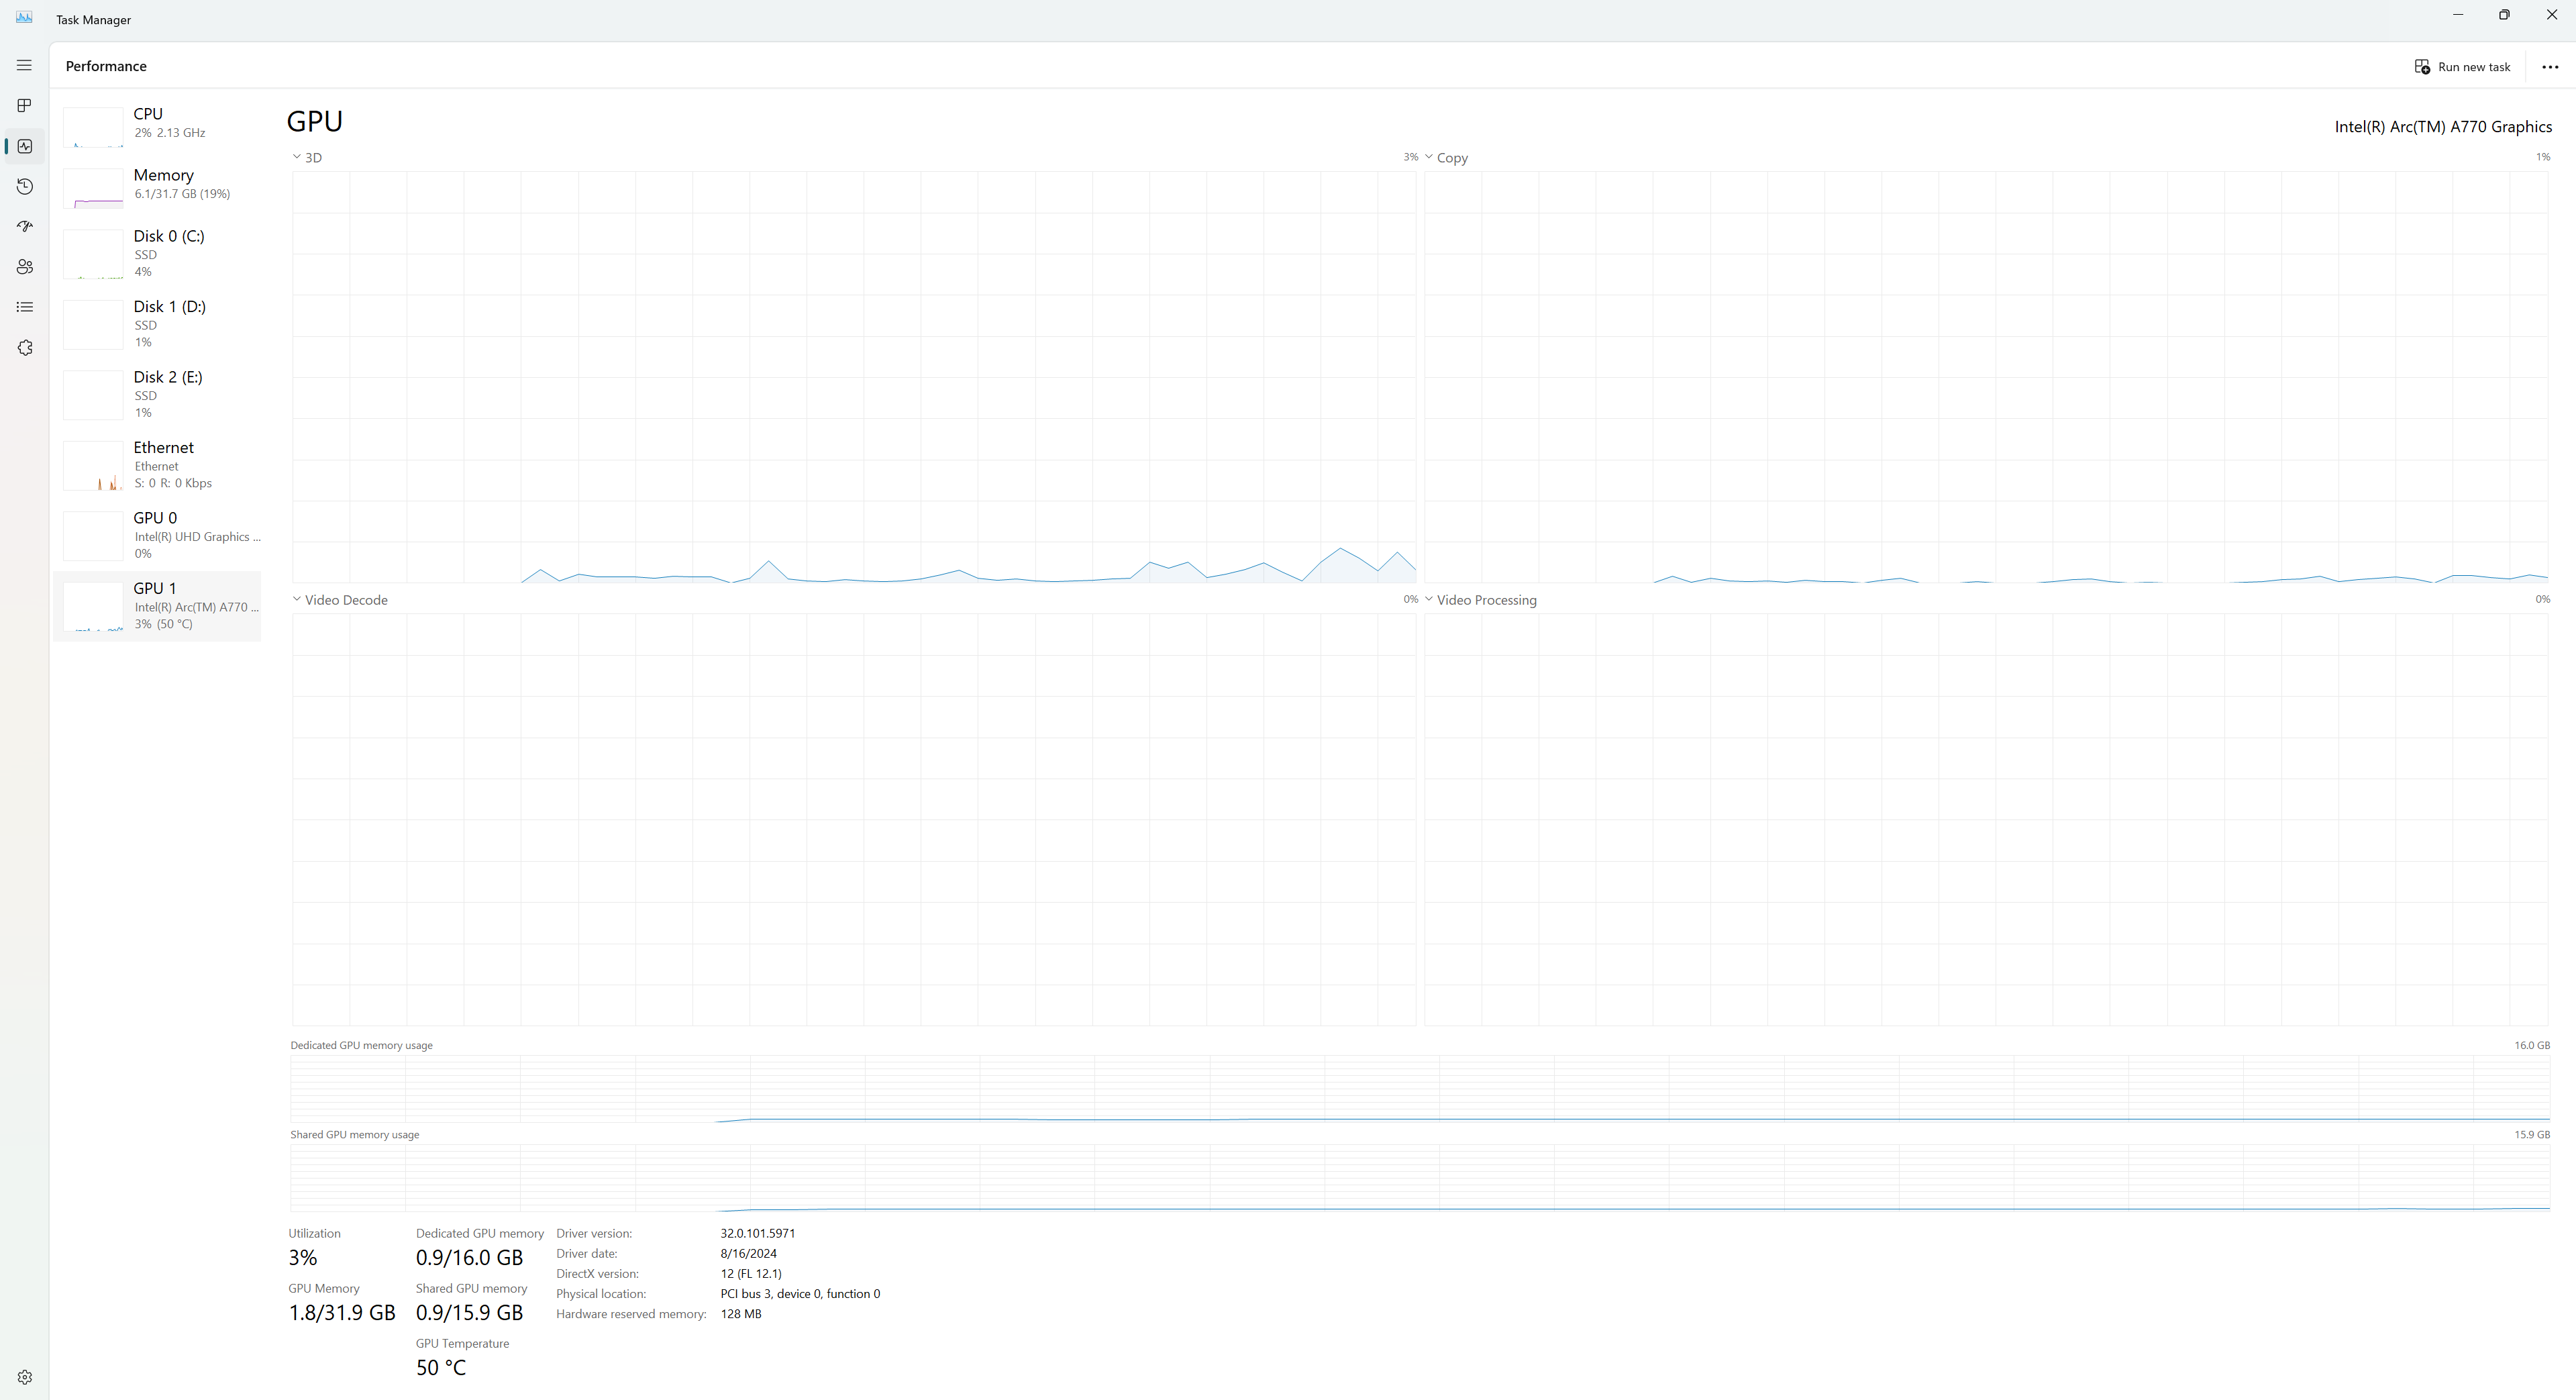This screenshot has height=1400, width=2576.
Task: Click the 0.9/15.9 GB shared memory value
Action: (469, 1313)
